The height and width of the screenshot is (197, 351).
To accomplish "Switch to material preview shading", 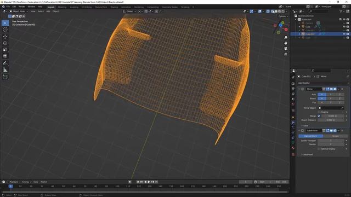I will [280, 11].
